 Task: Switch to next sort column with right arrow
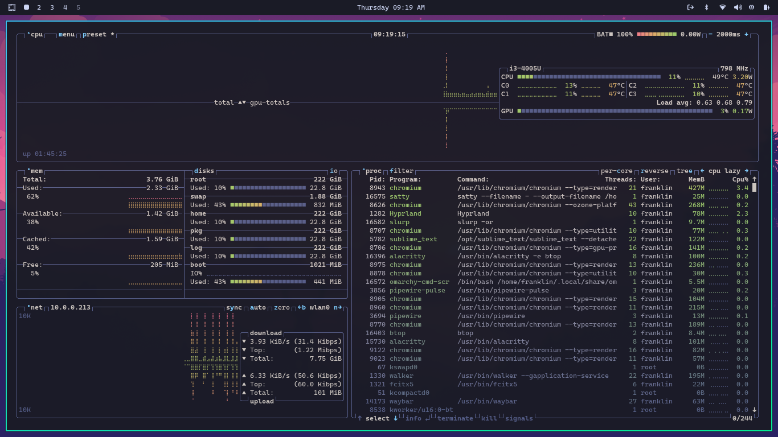pyautogui.click(x=746, y=171)
